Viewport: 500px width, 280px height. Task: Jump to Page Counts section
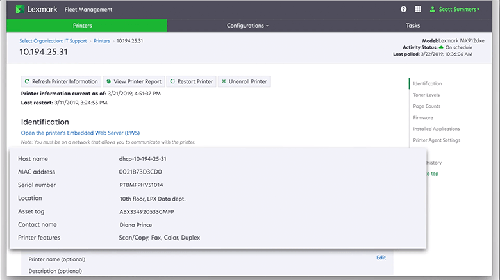coord(426,106)
